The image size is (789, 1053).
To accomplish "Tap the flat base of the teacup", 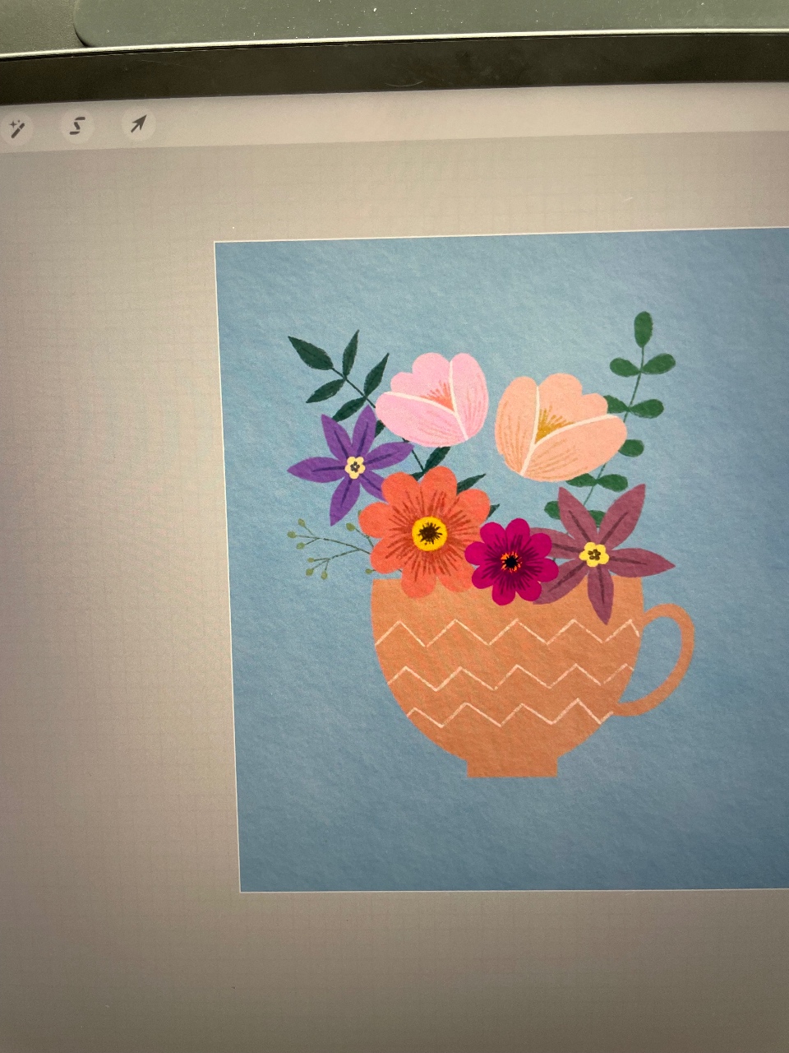I will tap(512, 767).
